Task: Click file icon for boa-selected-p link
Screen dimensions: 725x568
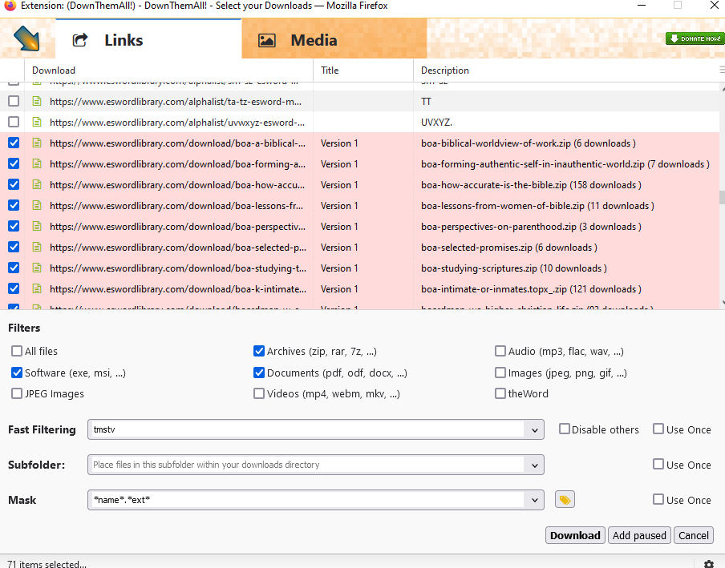Action: [37, 247]
